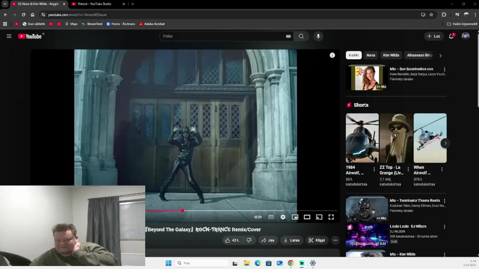Click the magnifier search button
The width and height of the screenshot is (479, 269).
[301, 36]
